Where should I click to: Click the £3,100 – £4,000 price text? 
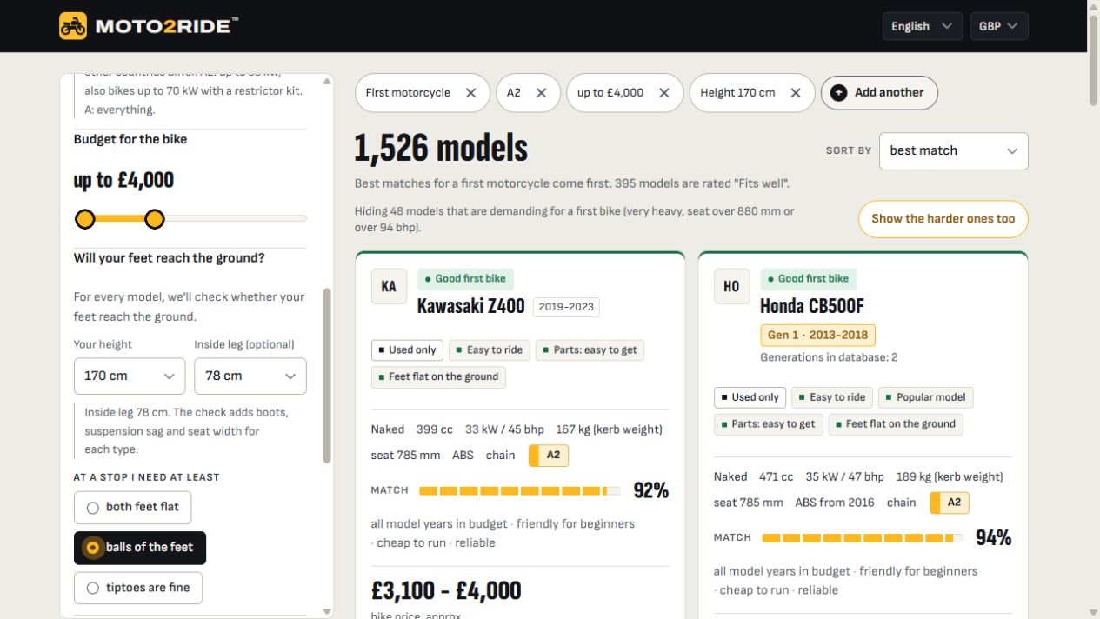click(x=446, y=591)
